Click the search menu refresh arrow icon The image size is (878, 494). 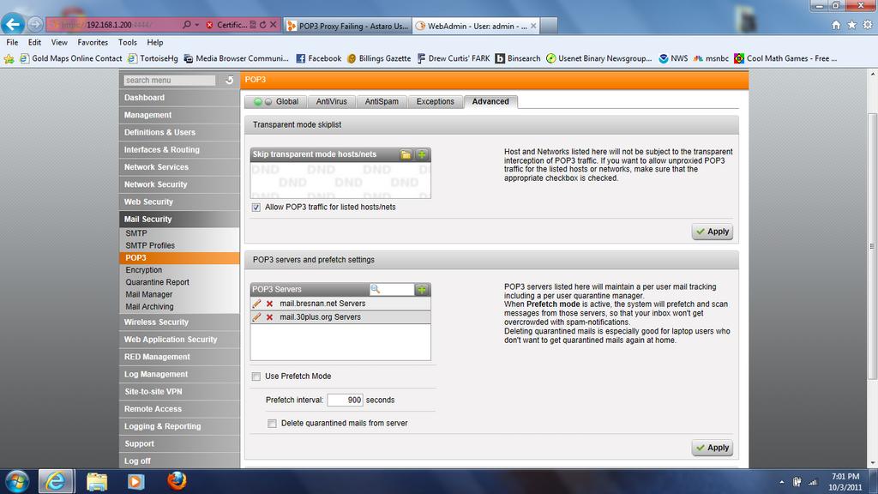pyautogui.click(x=229, y=81)
